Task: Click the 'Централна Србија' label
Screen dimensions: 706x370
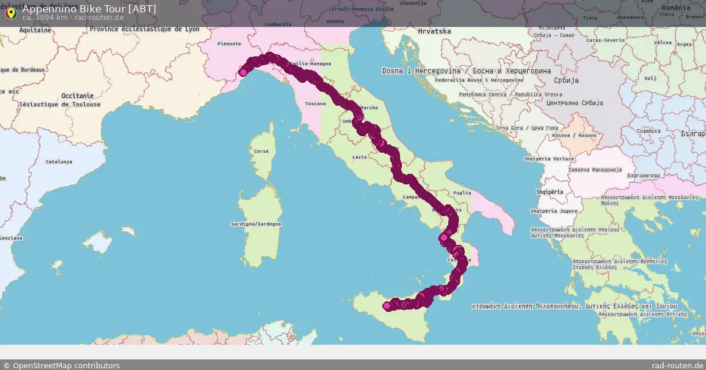Action: pyautogui.click(x=575, y=103)
